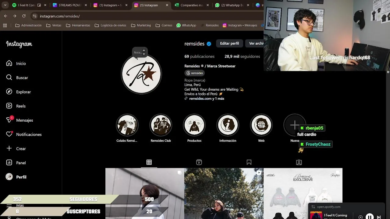
Task: Open Reels in the sidebar
Action: 16,106
